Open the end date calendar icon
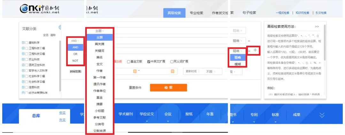 pyautogui.click(x=172, y=71)
